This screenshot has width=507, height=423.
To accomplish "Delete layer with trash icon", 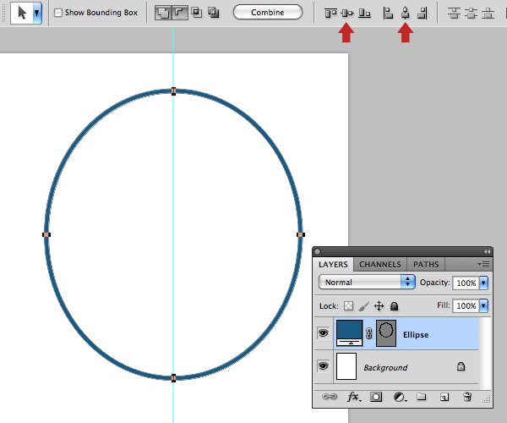I will pos(467,397).
